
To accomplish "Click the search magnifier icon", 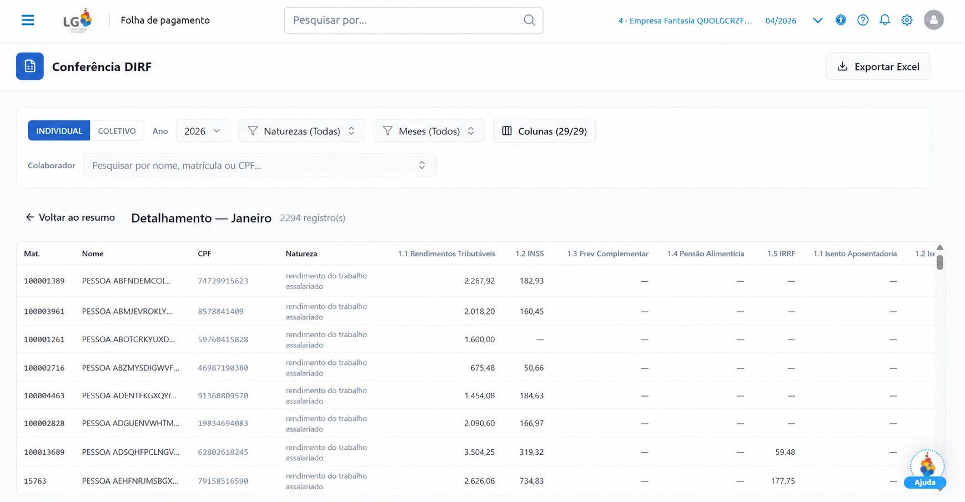I will [529, 21].
